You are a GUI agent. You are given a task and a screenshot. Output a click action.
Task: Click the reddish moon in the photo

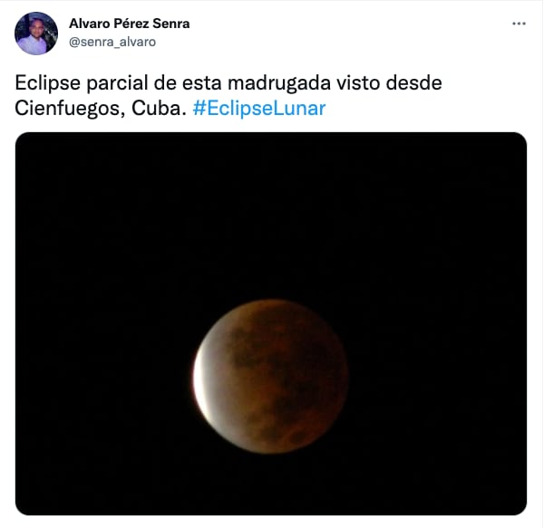(271, 377)
